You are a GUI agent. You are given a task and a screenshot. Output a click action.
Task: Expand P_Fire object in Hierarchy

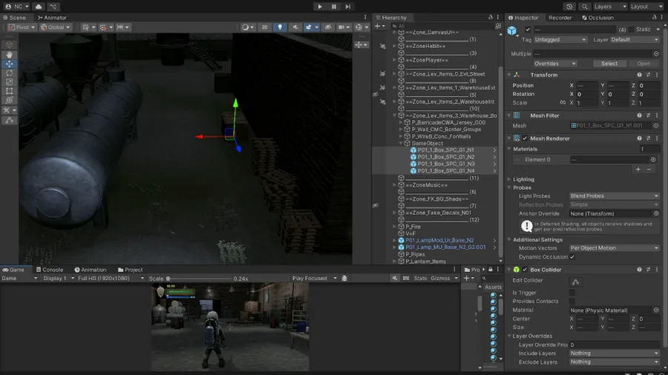[x=395, y=227]
